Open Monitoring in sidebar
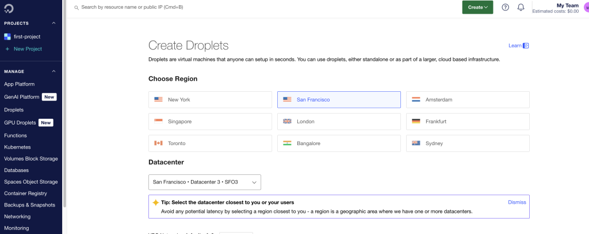Image resolution: width=589 pixels, height=234 pixels. pos(17,228)
